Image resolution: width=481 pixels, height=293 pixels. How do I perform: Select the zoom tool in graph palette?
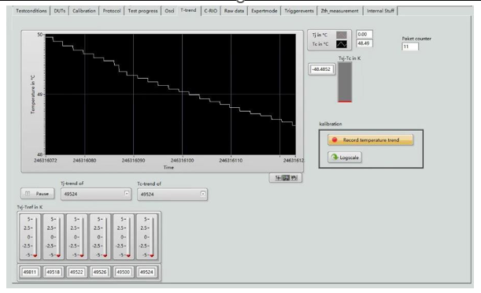coord(286,178)
